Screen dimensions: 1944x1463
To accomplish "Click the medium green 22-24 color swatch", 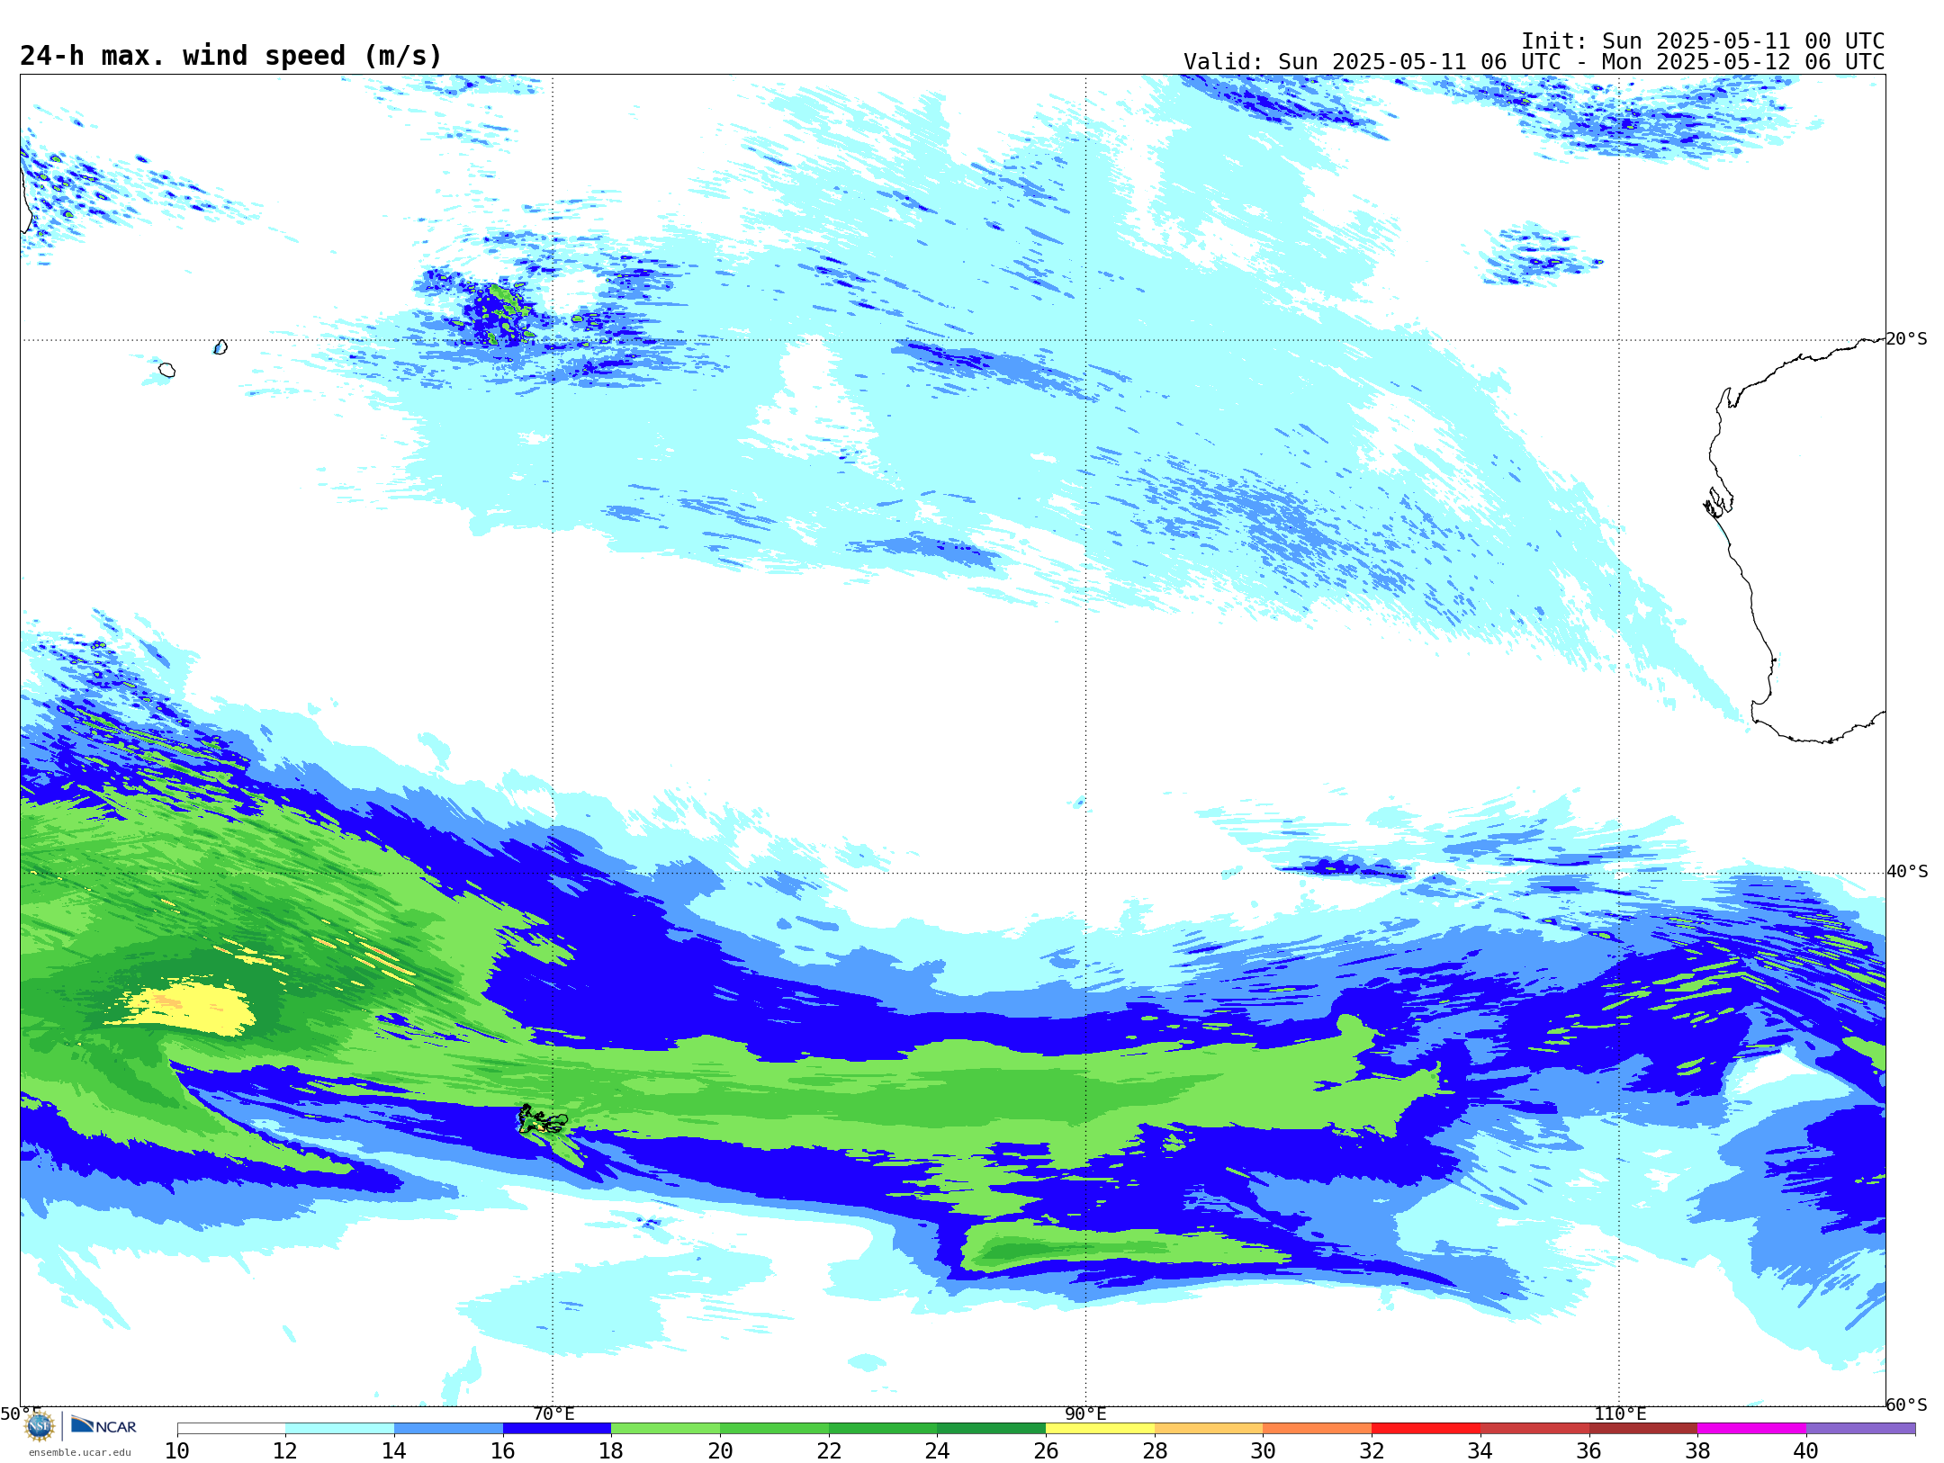I will [x=883, y=1429].
